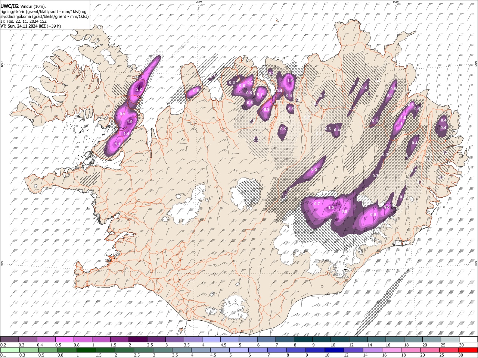478x358 pixels.
Task: Click the 20W longitude label at top
Action: (199, 2)
